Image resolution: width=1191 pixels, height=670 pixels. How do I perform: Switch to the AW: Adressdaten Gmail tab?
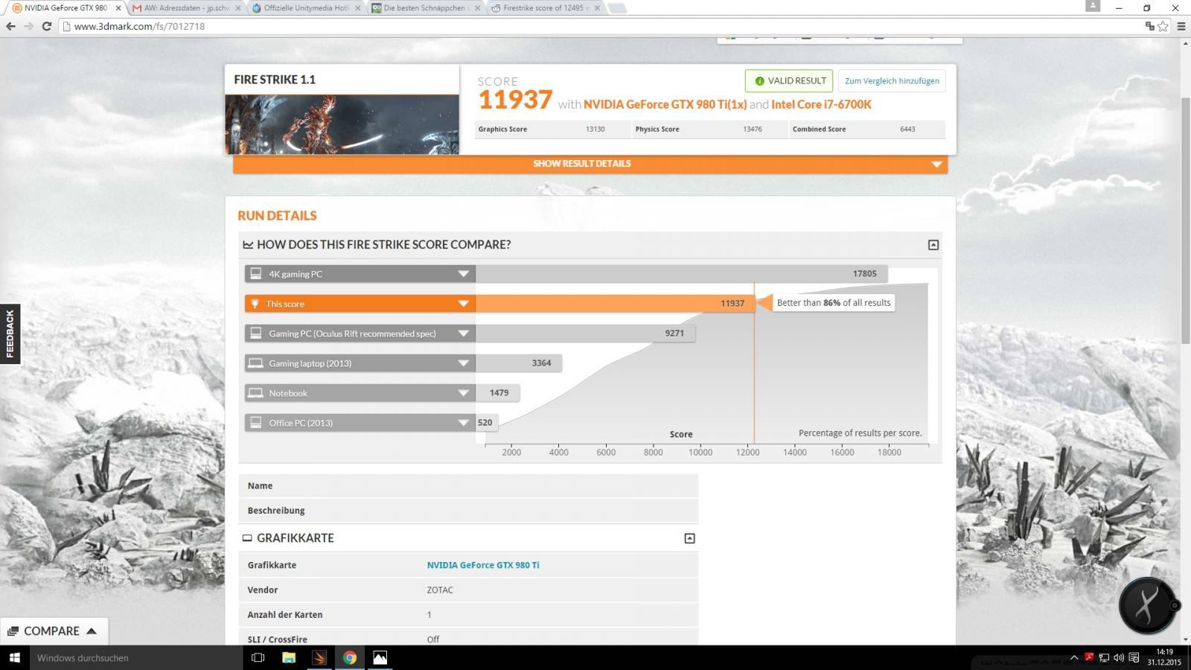pos(188,8)
